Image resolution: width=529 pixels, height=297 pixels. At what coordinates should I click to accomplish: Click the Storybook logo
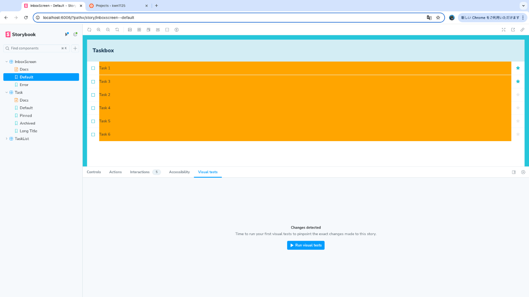21,34
